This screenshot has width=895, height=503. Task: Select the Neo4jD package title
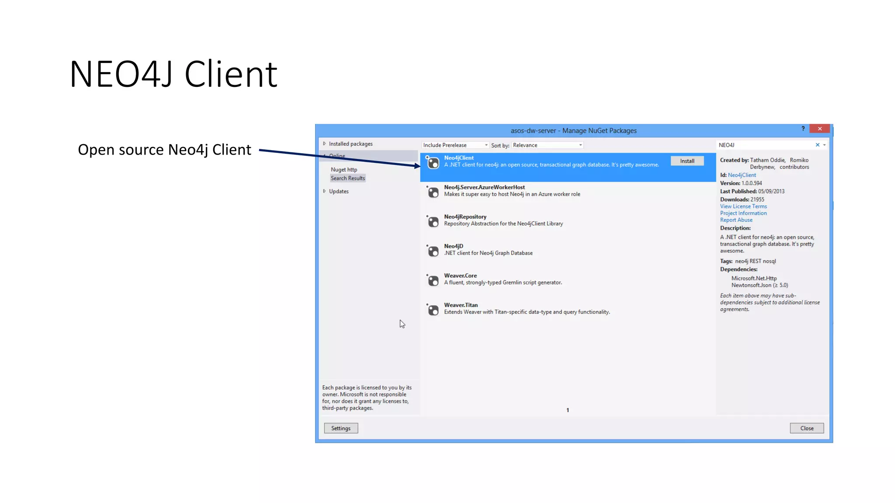[x=454, y=246]
